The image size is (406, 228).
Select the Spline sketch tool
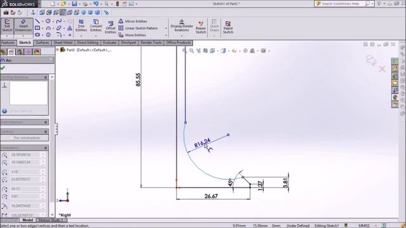pos(59,21)
